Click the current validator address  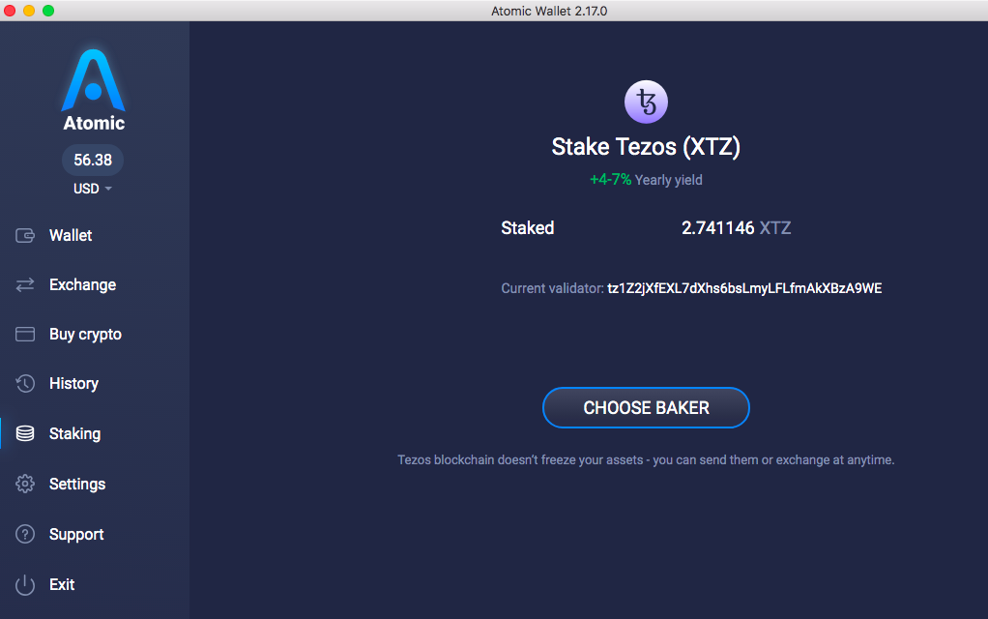click(744, 288)
